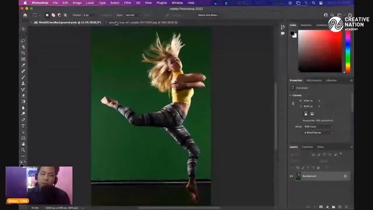
Task: Open the Filter menu
Action: click(128, 3)
